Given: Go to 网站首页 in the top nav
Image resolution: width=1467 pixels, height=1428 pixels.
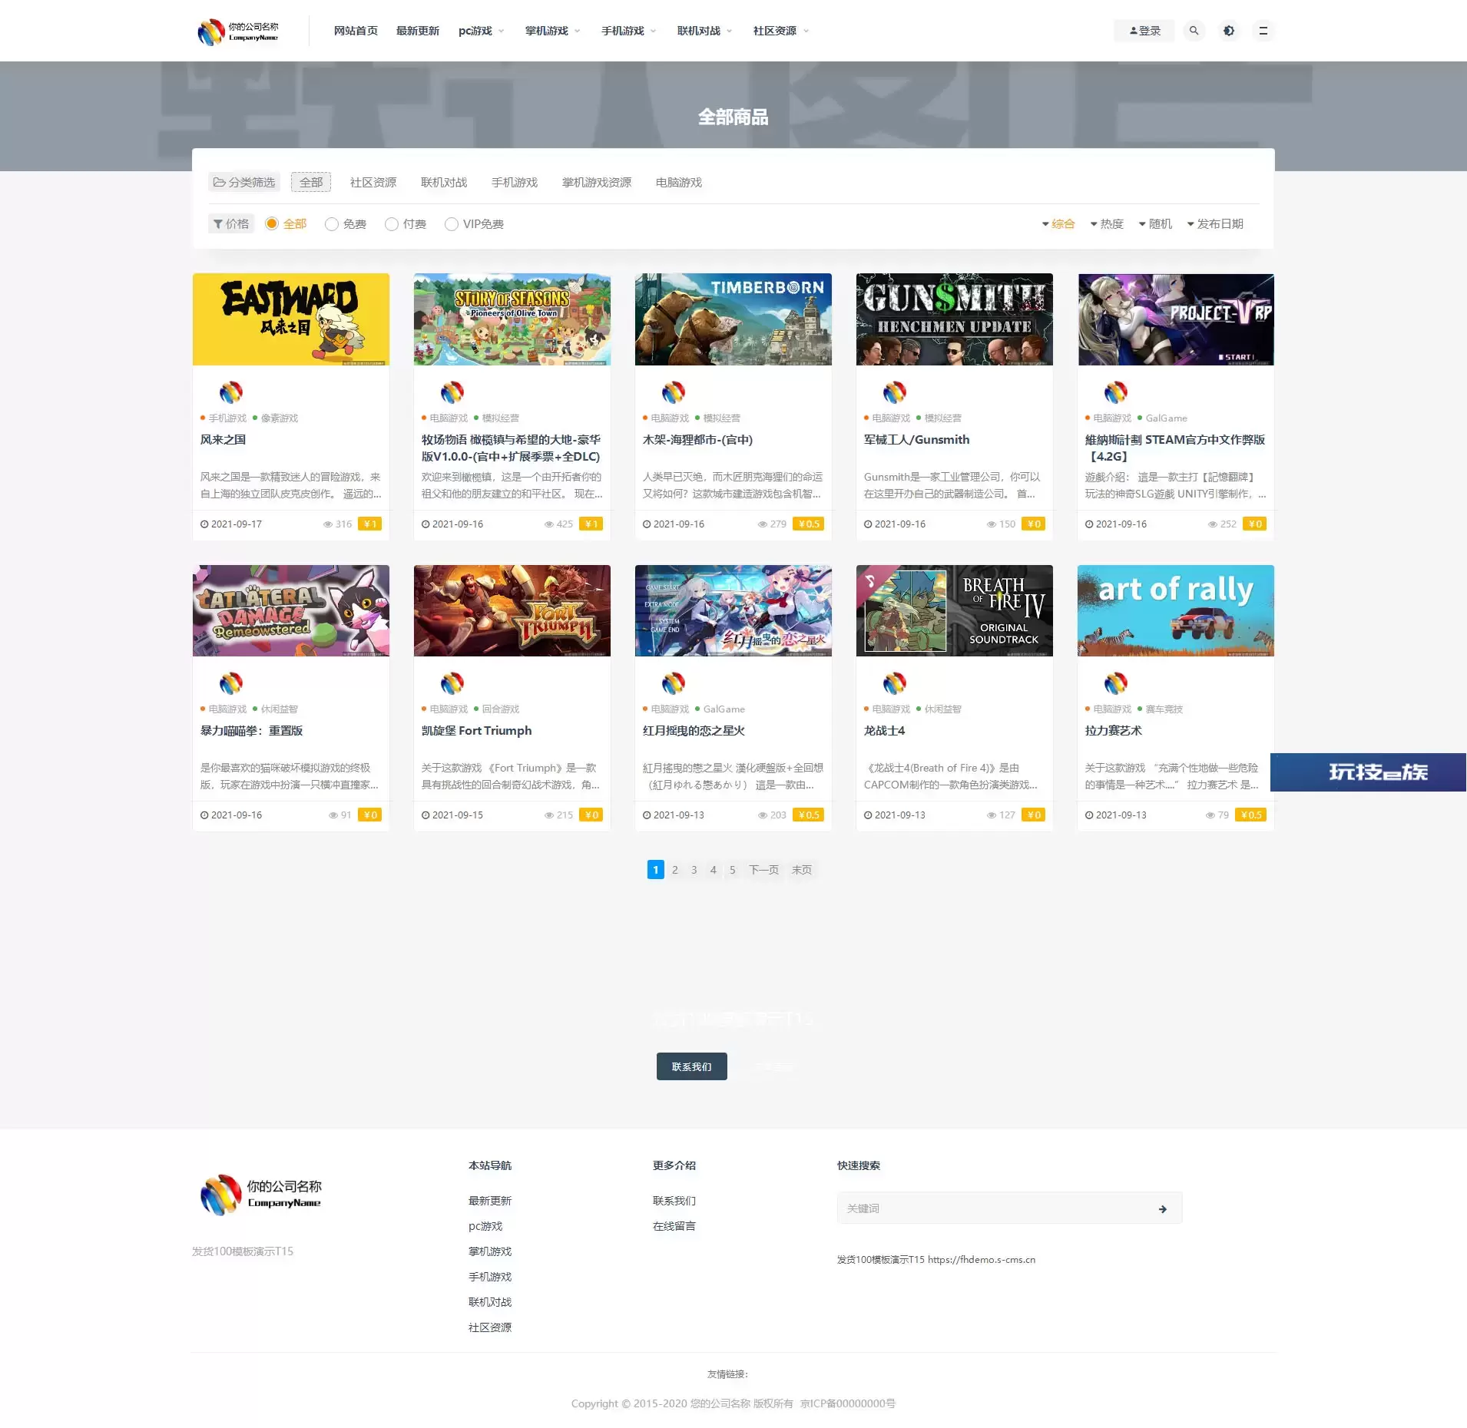Looking at the screenshot, I should (356, 31).
